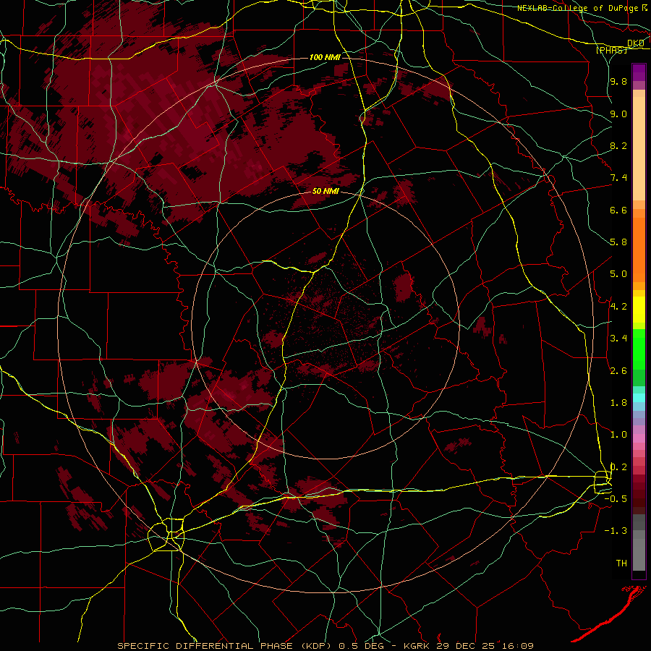Screen dimensions: 651x651
Task: Click the 0.2 color scale value
Action: coord(618,467)
